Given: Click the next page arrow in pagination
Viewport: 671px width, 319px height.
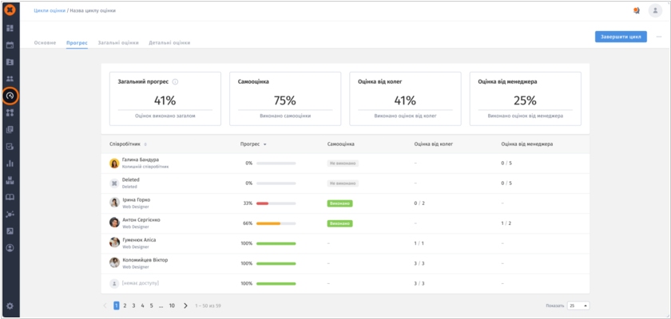Looking at the screenshot, I should click(185, 305).
